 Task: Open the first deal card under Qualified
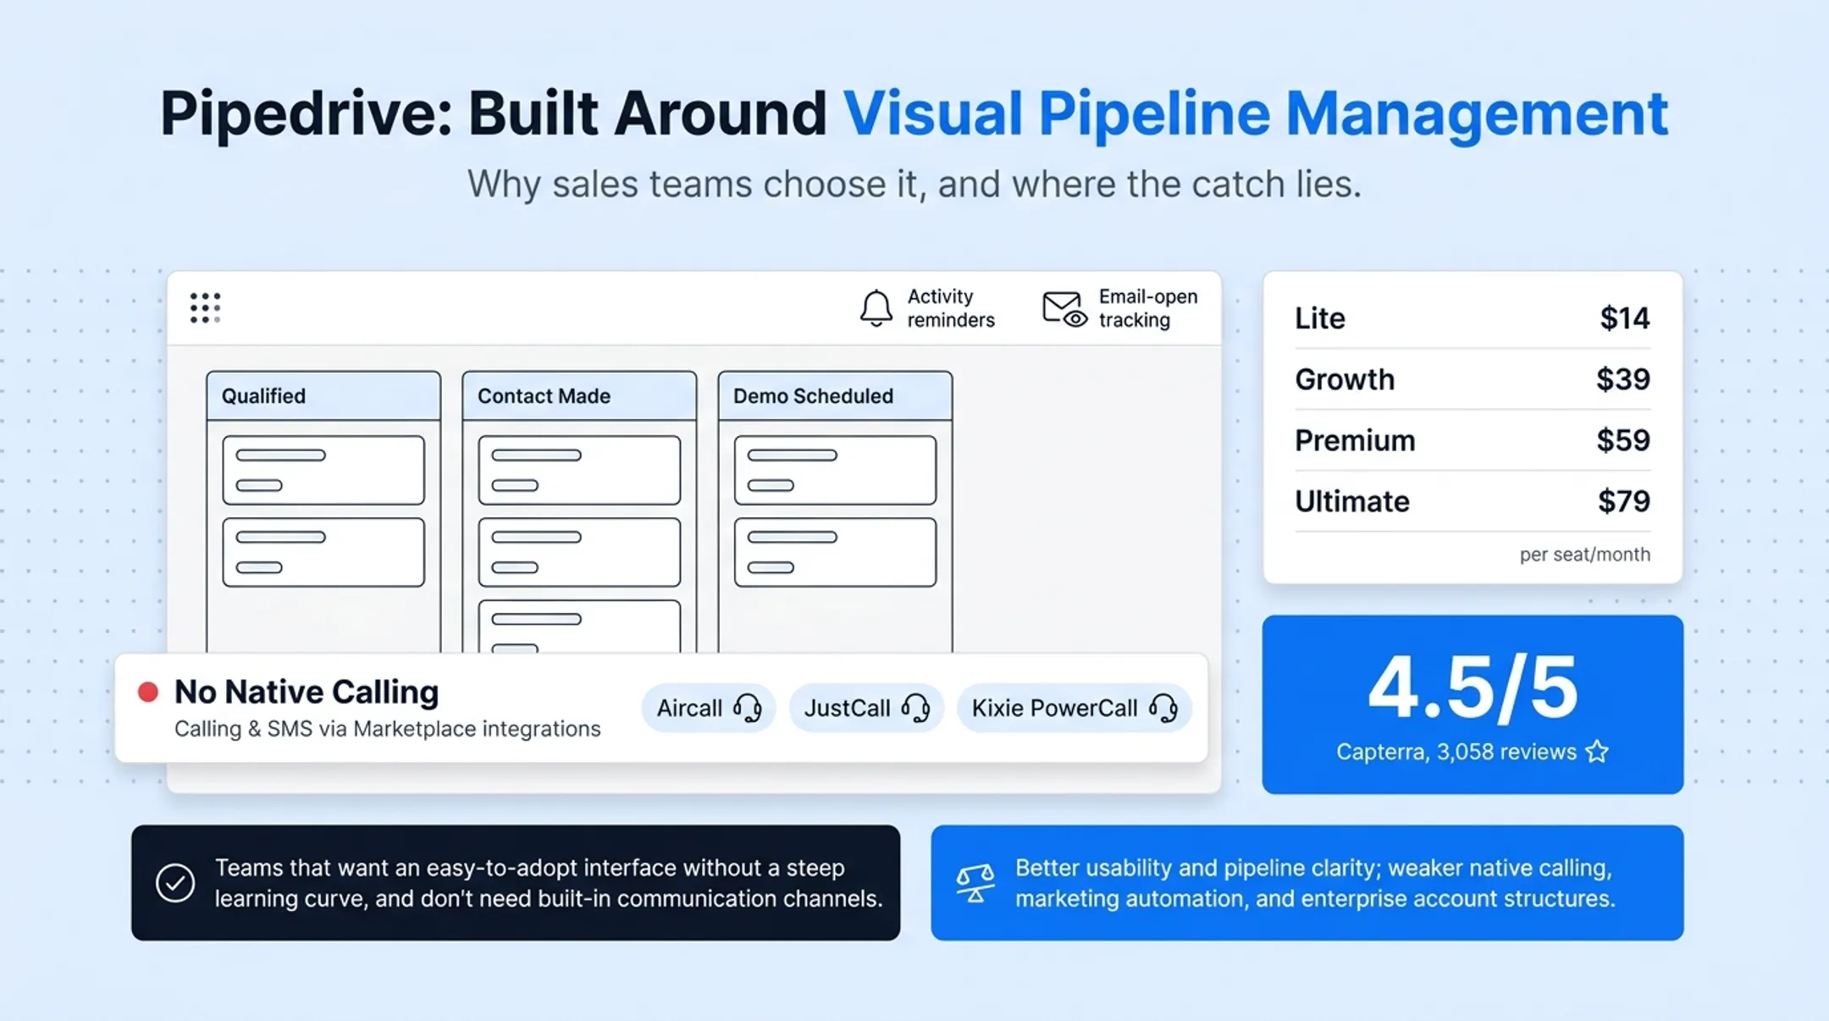click(x=323, y=470)
